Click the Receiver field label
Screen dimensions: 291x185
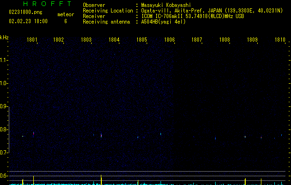coord(94,16)
